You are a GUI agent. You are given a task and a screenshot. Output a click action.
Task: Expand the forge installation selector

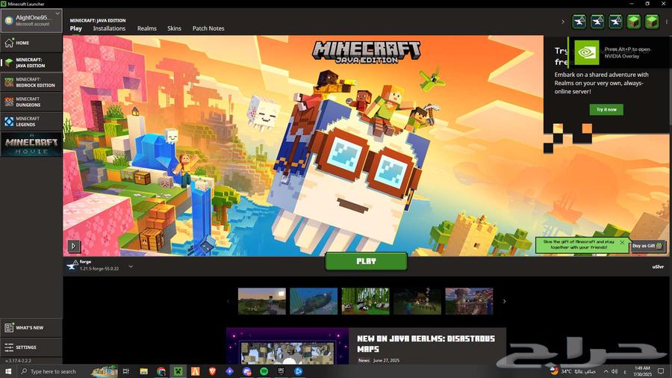click(x=131, y=267)
